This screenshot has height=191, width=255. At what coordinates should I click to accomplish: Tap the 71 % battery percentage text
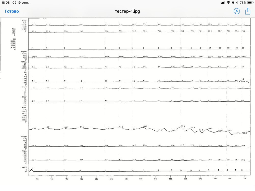(243, 3)
